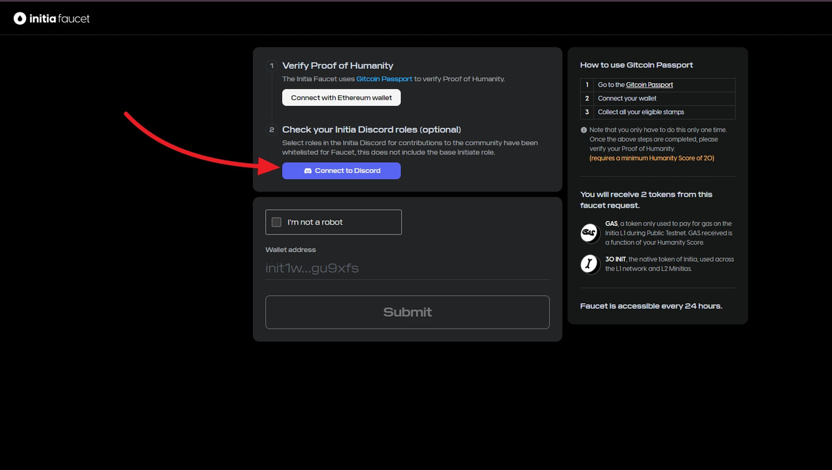The width and height of the screenshot is (832, 470).
Task: Submit the faucet request
Action: [x=408, y=312]
